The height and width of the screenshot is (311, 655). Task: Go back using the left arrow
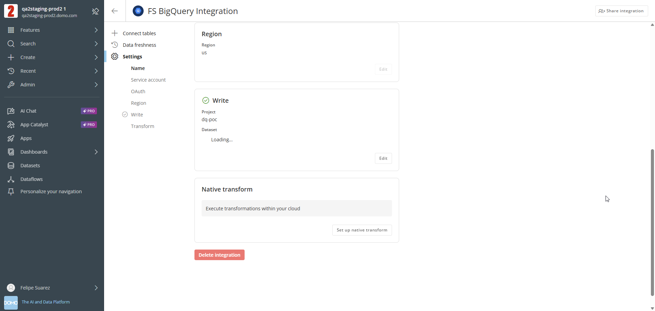pos(115,11)
